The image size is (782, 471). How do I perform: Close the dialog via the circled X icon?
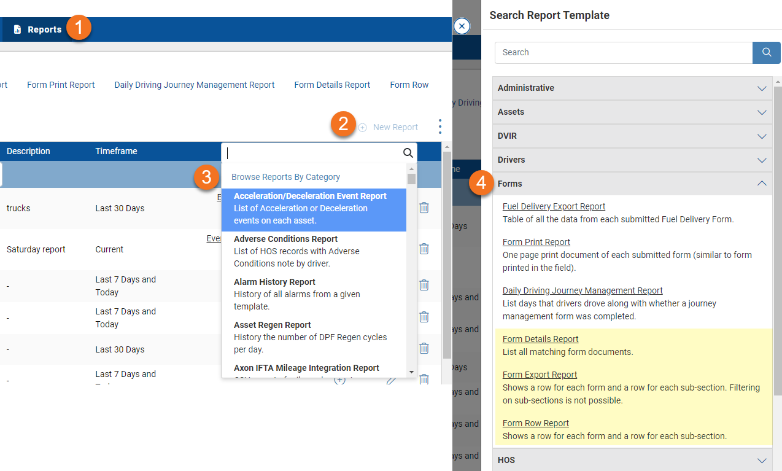pyautogui.click(x=460, y=26)
